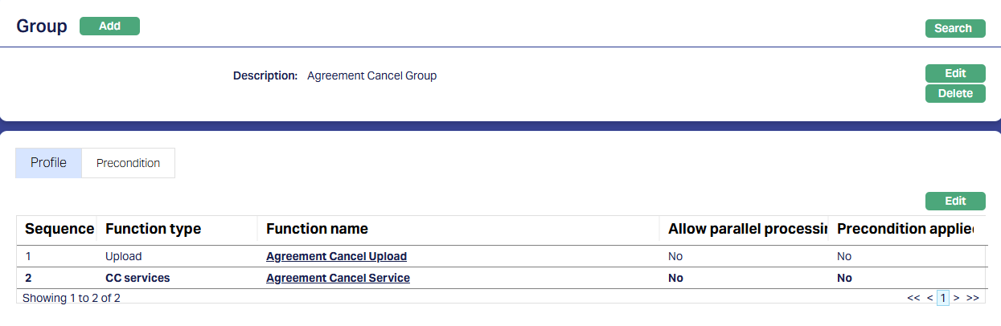This screenshot has width=1001, height=326.
Task: Click the Function name column header
Action: click(x=317, y=229)
